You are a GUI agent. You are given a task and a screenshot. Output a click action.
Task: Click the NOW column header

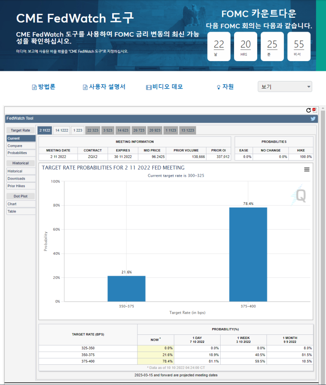(x=156, y=339)
